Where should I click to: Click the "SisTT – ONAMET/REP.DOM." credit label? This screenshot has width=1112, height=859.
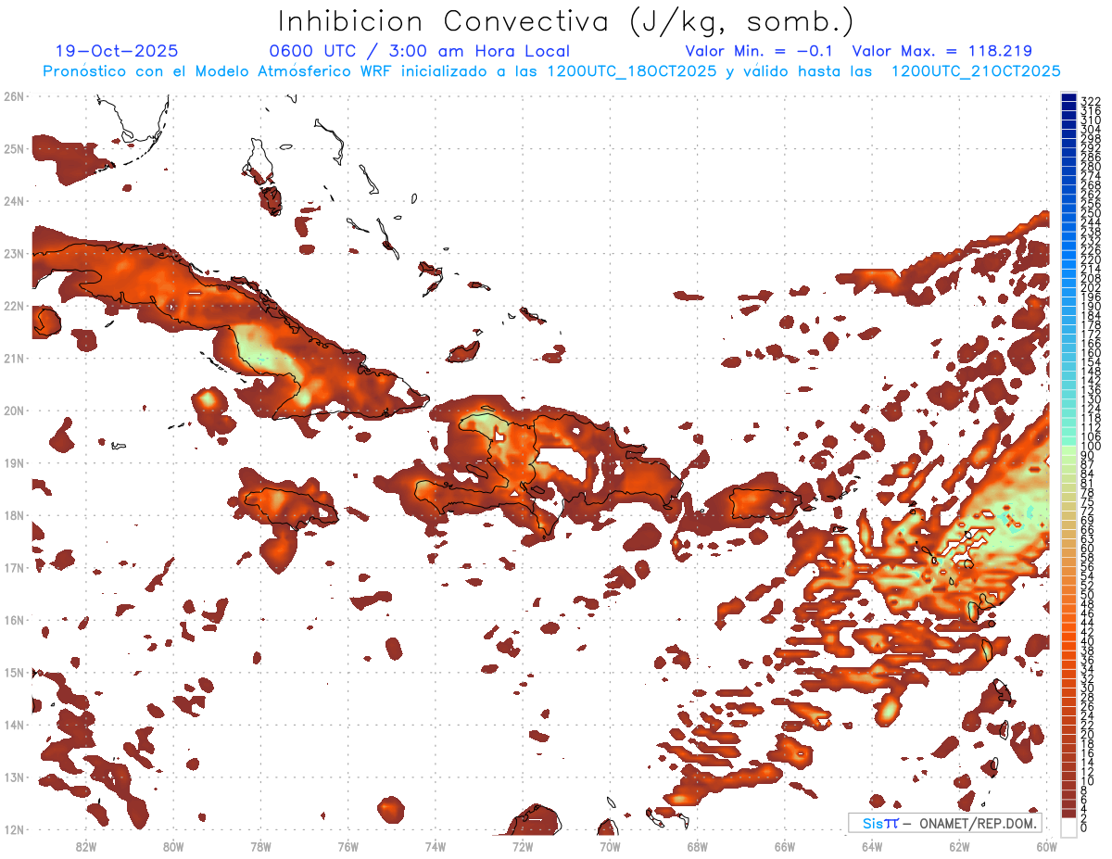(946, 823)
